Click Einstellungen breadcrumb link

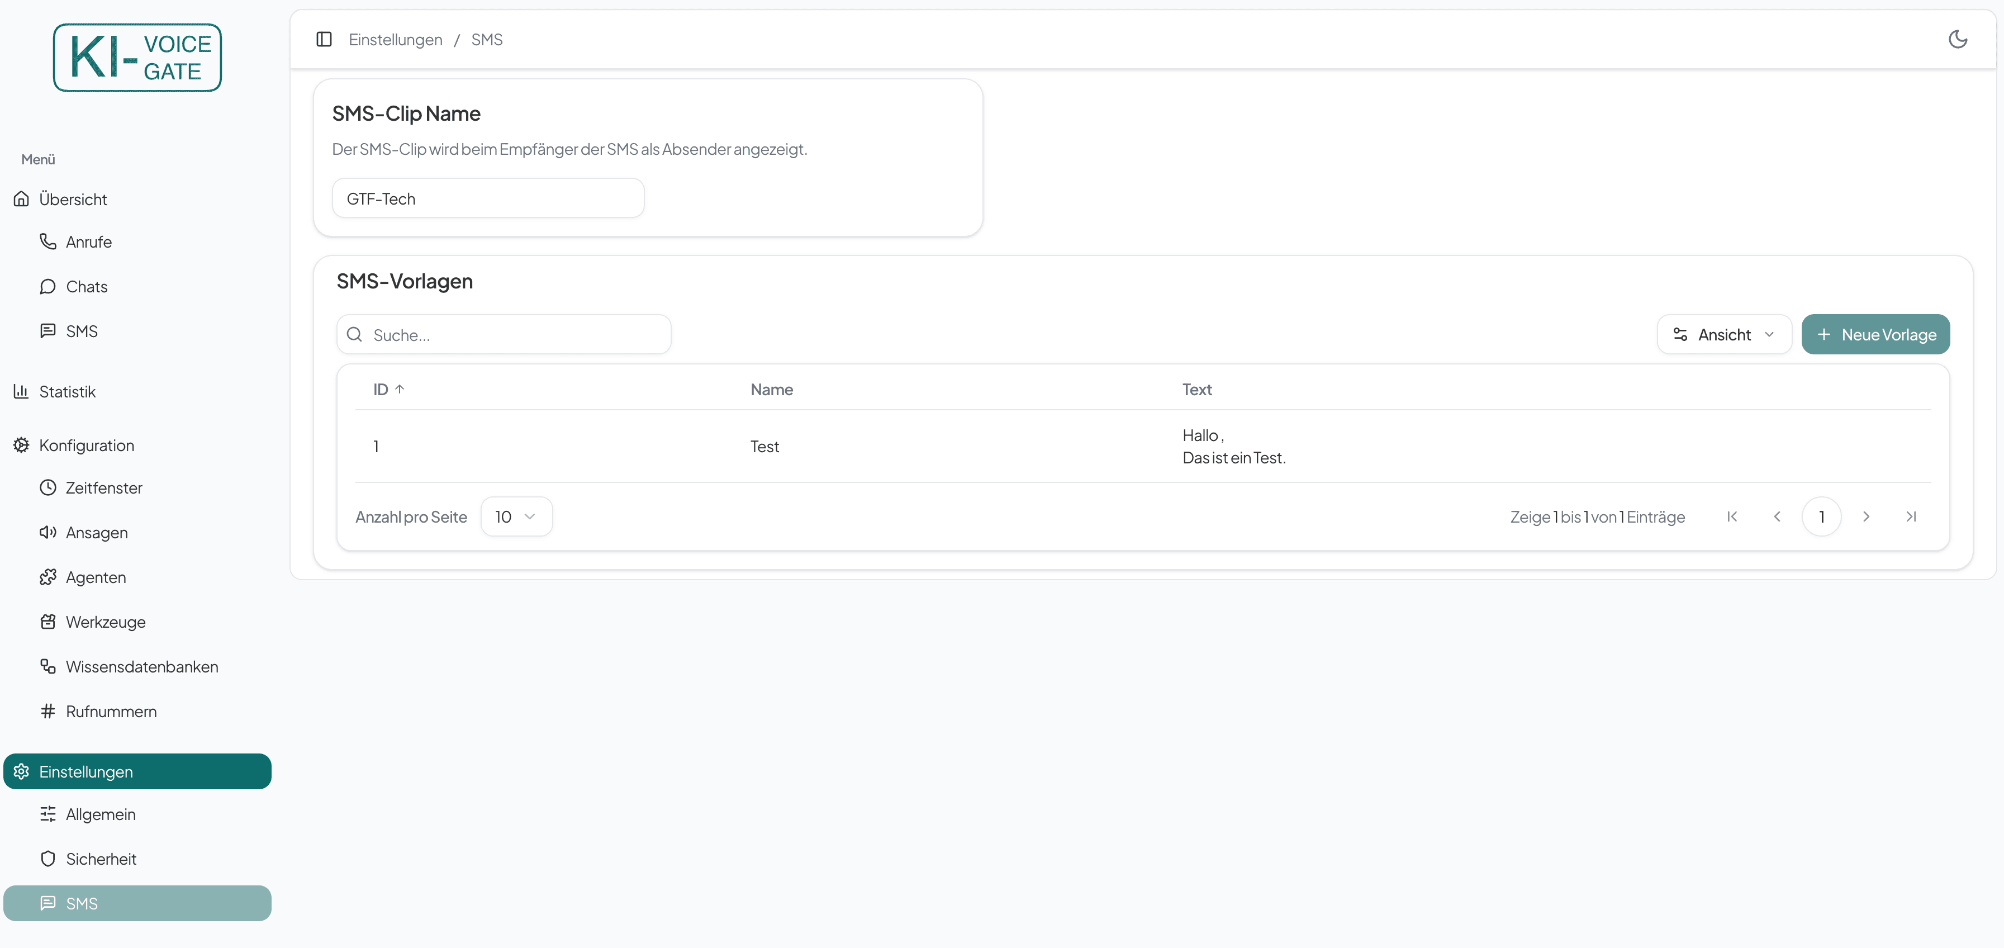[395, 40]
